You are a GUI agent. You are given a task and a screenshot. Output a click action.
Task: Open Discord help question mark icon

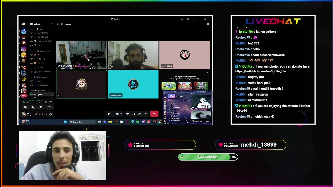(x=188, y=19)
